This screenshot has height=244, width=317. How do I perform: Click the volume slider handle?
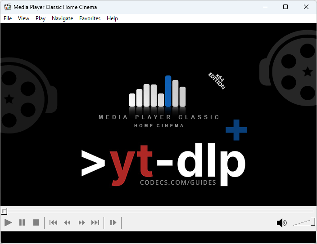[313, 222]
